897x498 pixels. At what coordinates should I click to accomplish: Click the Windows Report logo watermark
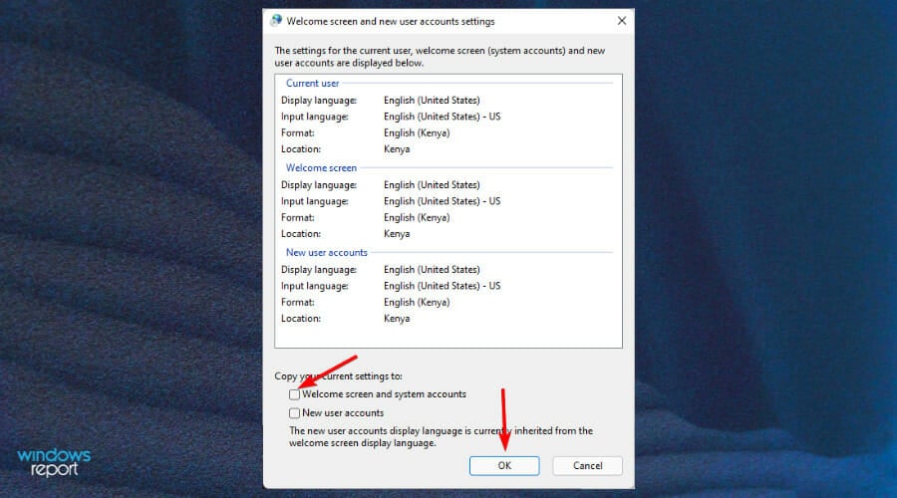pyautogui.click(x=54, y=462)
